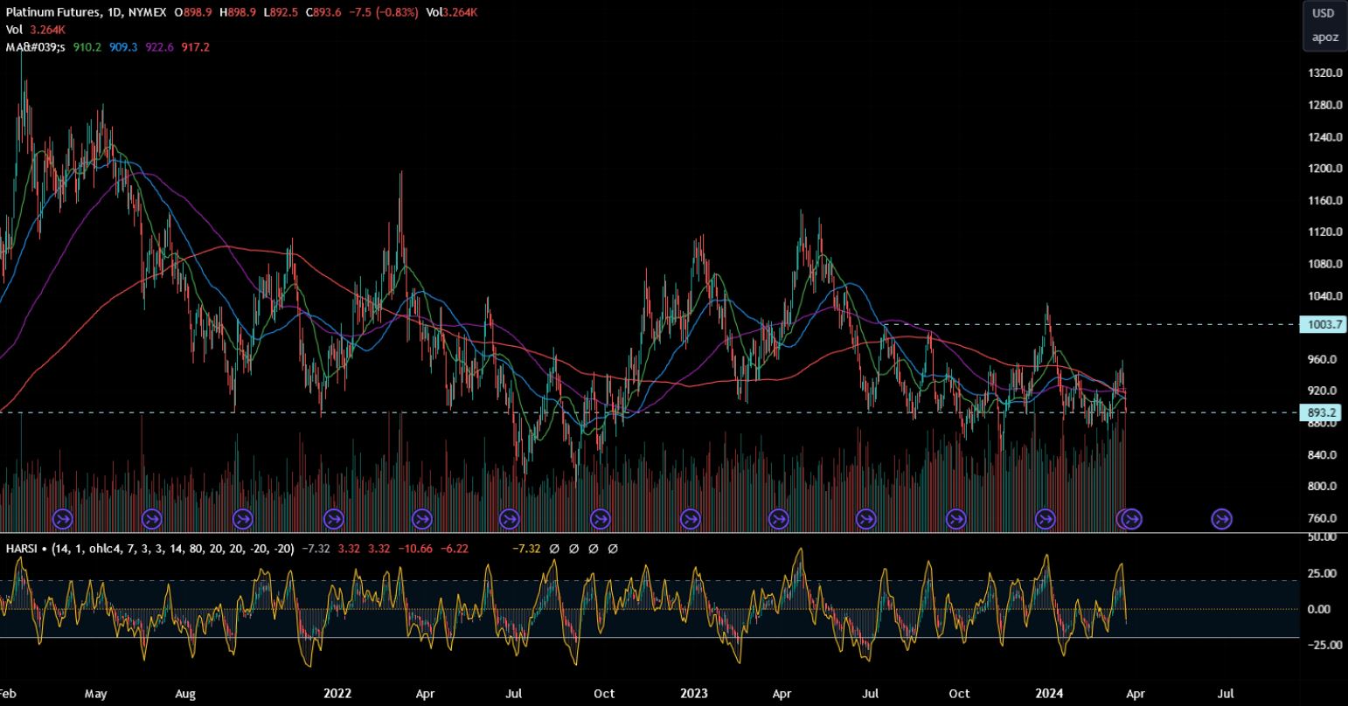Click the HARSI parameter list (14, 1, ohlc4...)

(173, 549)
